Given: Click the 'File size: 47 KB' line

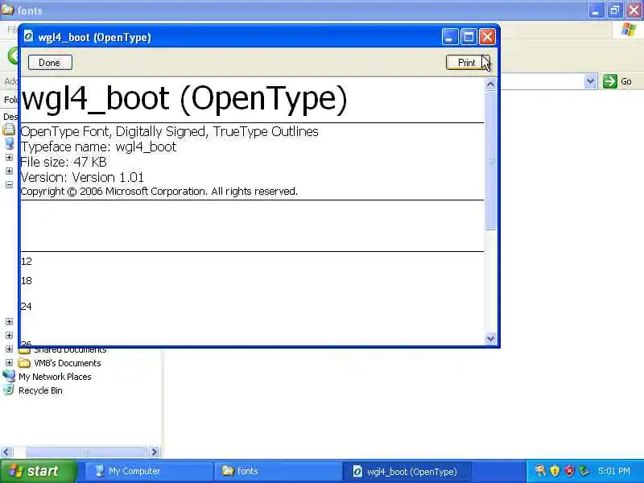Looking at the screenshot, I should point(64,162).
